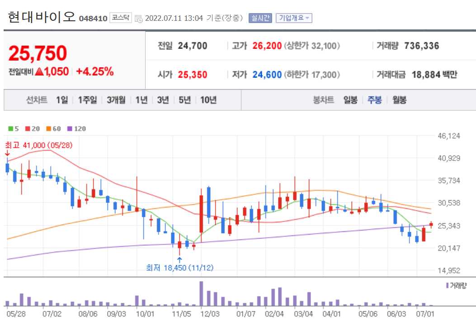Viewport: 476px width, 324px height.
Task: Click the calendar icon beside the date
Action: click(x=138, y=19)
